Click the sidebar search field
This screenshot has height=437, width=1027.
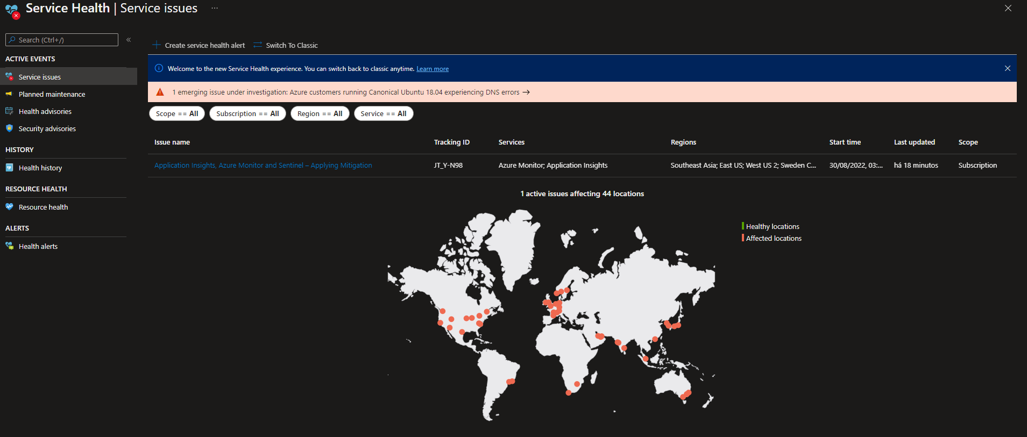pos(62,40)
